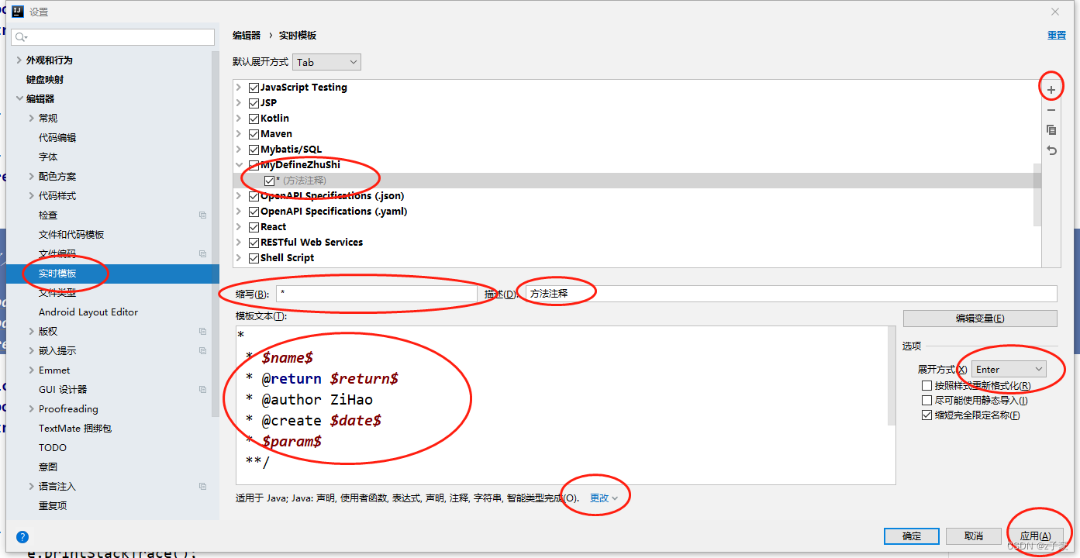Click 确定 button to confirm
The height and width of the screenshot is (558, 1080).
(912, 536)
